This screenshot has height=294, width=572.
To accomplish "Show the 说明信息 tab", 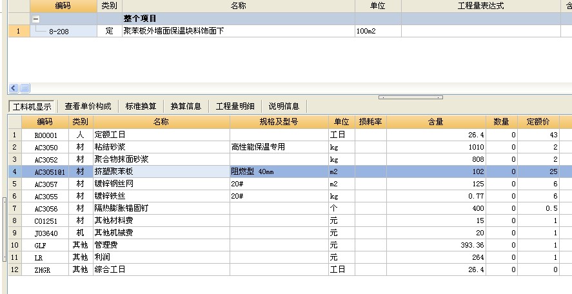I will (x=284, y=106).
